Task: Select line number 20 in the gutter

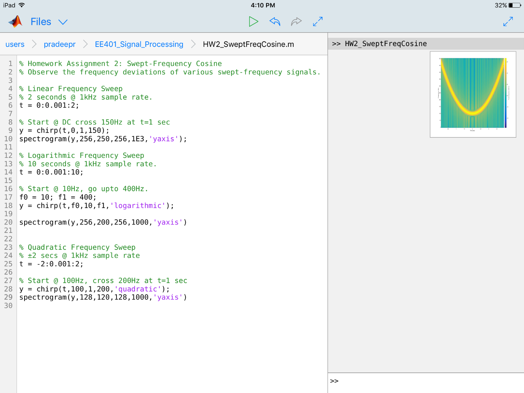Action: point(8,222)
